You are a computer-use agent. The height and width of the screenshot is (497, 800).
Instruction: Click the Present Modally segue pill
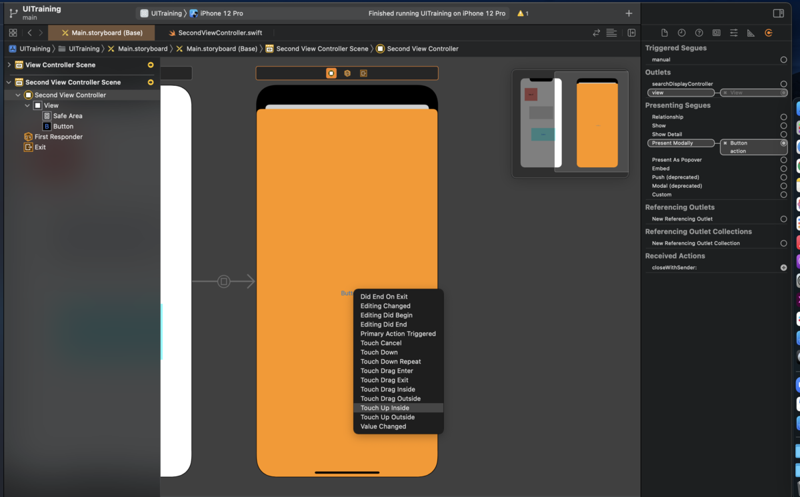coord(681,143)
